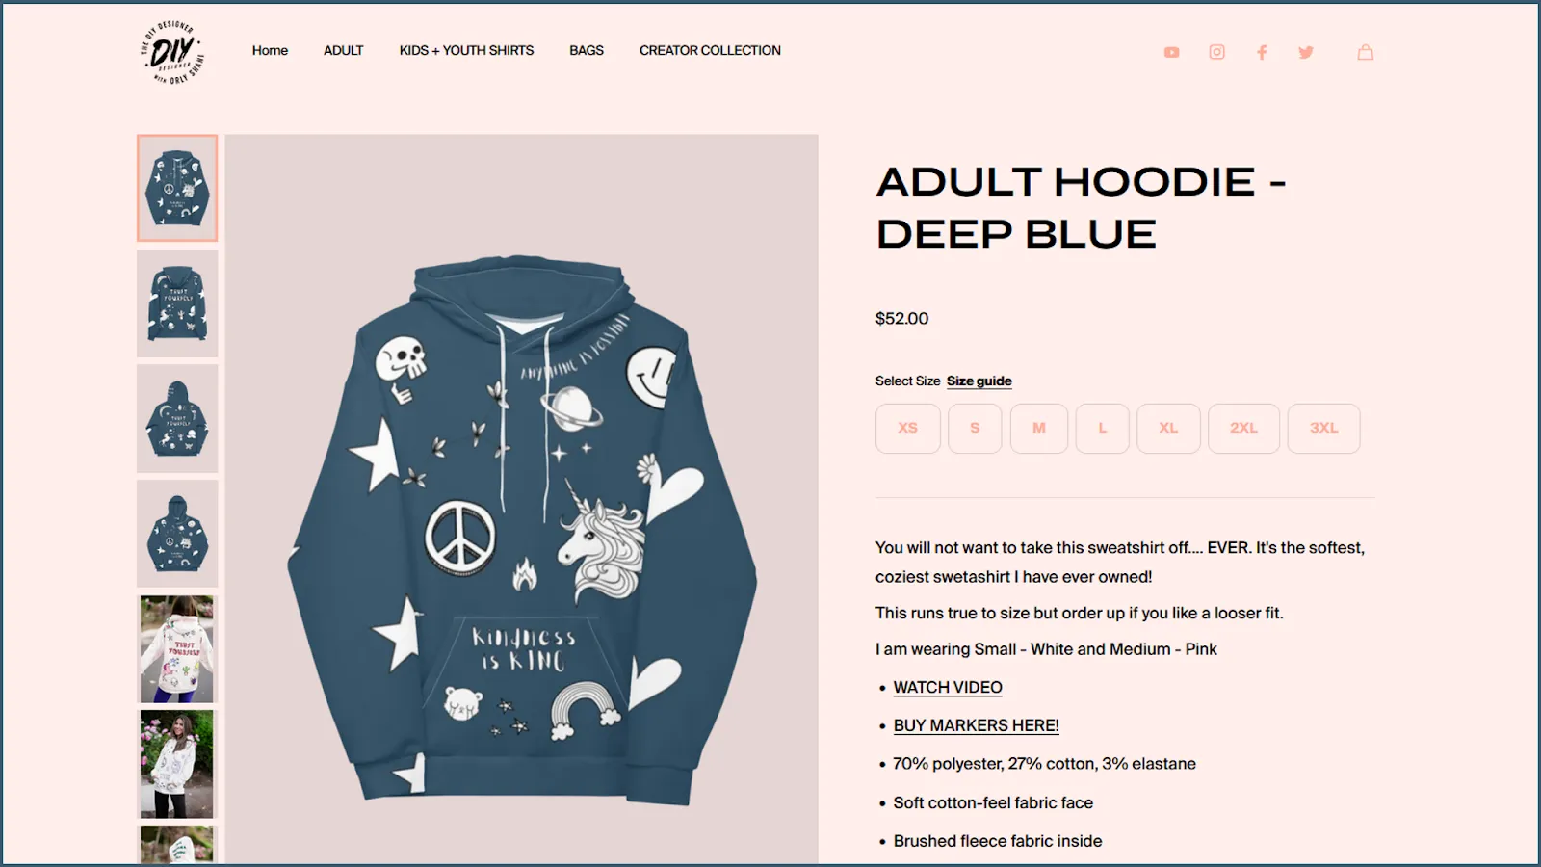Choose the 2XL size option
This screenshot has height=867, width=1541.
coord(1244,428)
